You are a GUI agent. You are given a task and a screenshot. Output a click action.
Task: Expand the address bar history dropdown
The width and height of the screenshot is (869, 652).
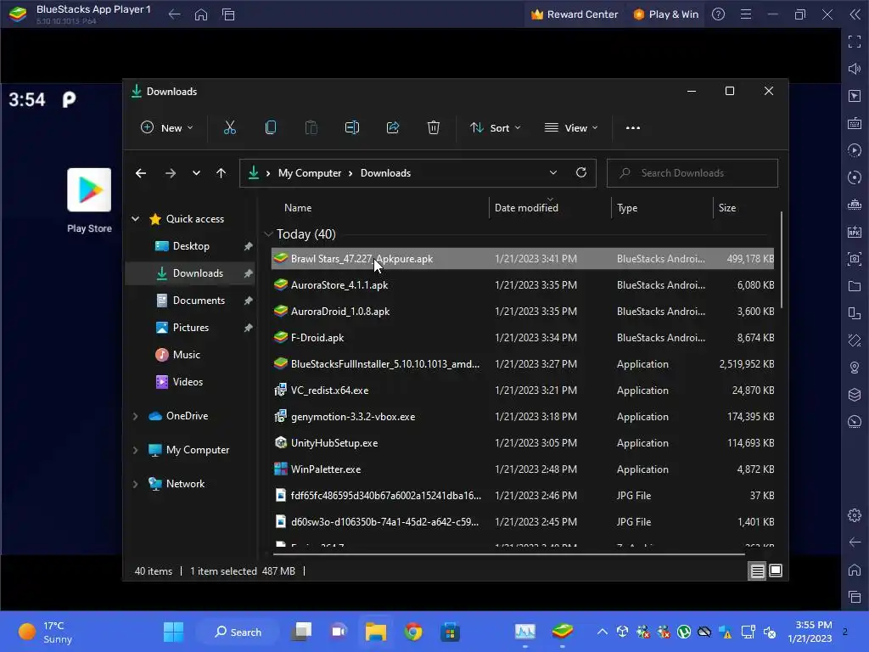pos(553,172)
